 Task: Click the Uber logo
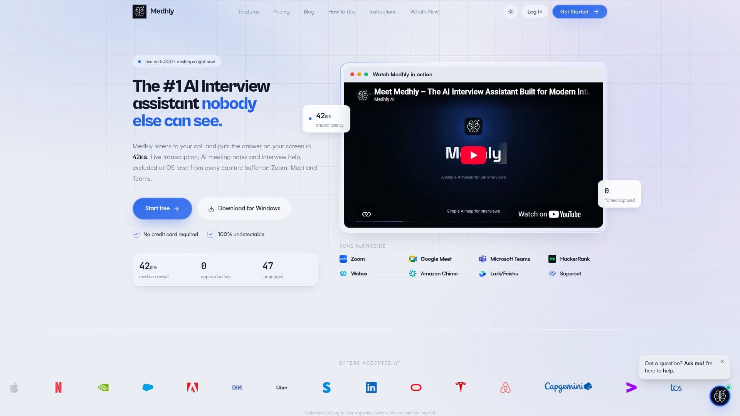(x=282, y=387)
